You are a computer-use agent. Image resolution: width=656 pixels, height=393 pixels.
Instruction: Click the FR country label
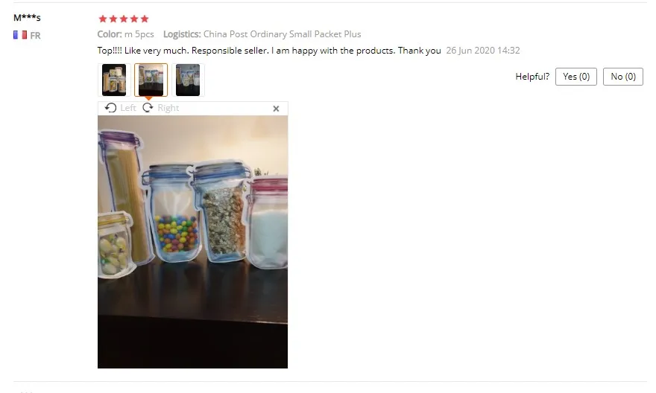(x=35, y=36)
